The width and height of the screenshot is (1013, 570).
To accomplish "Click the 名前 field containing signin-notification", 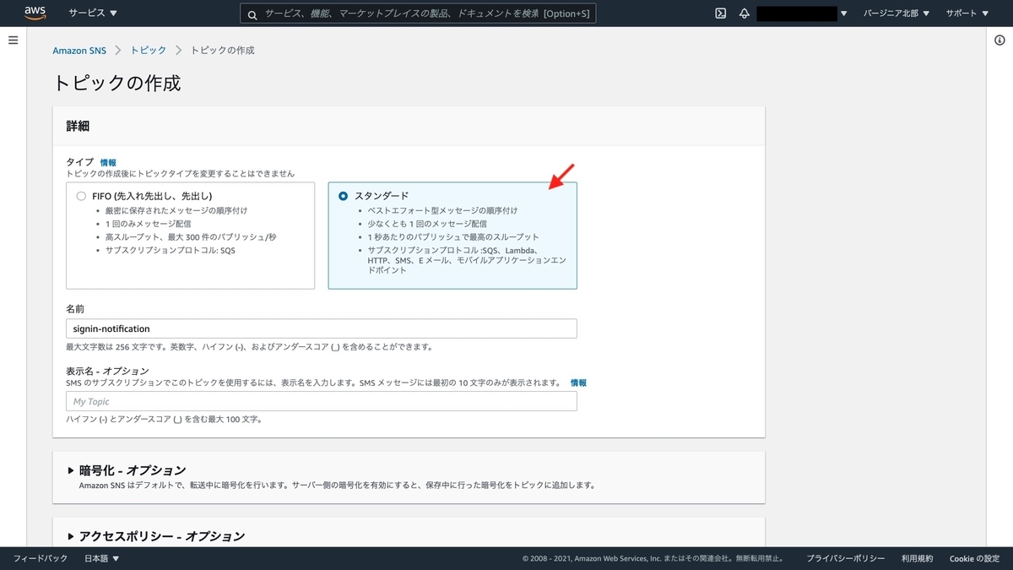I will 322,328.
